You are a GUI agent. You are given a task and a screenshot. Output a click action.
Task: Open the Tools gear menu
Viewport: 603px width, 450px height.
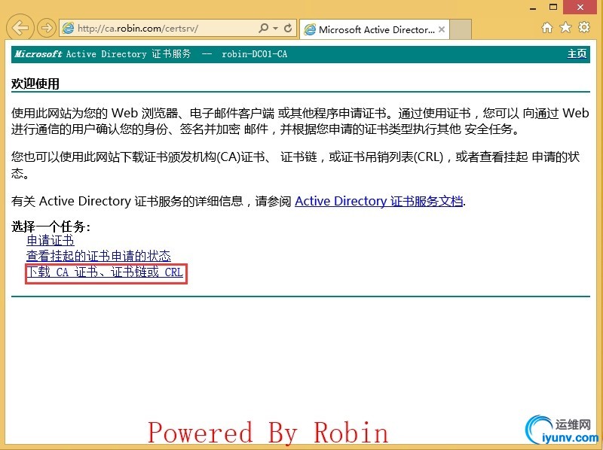(x=584, y=27)
